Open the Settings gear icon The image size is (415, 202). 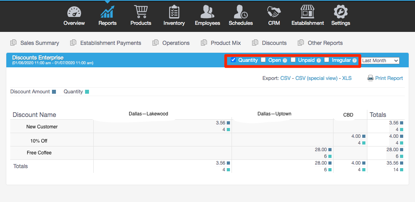[x=341, y=12]
